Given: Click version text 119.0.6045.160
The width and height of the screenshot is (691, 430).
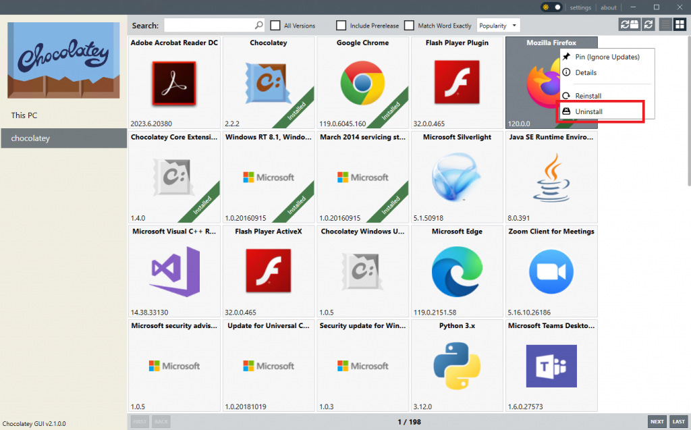Looking at the screenshot, I should tap(342, 124).
